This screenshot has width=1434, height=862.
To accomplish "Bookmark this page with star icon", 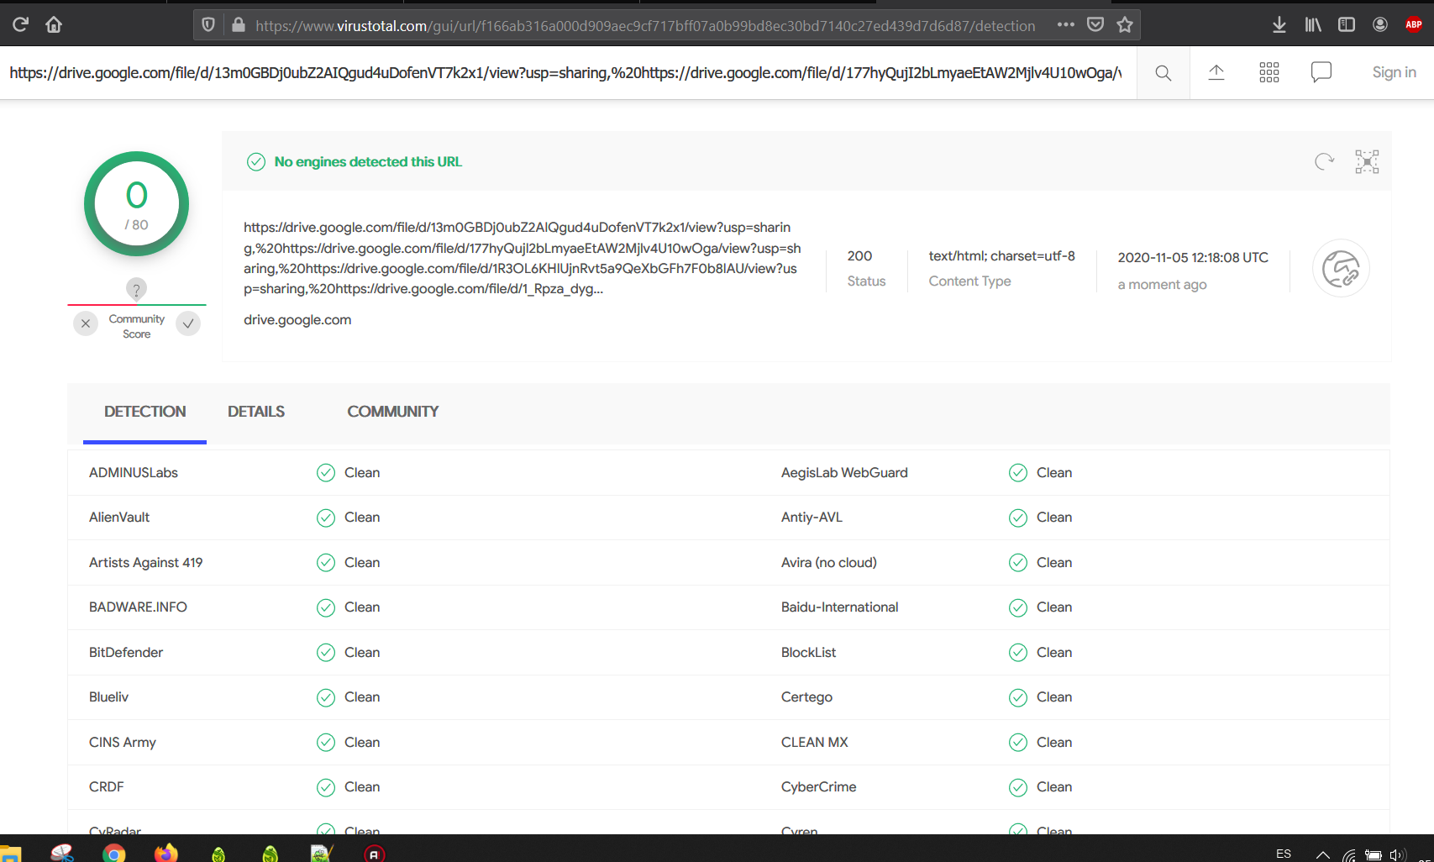I will (x=1125, y=25).
